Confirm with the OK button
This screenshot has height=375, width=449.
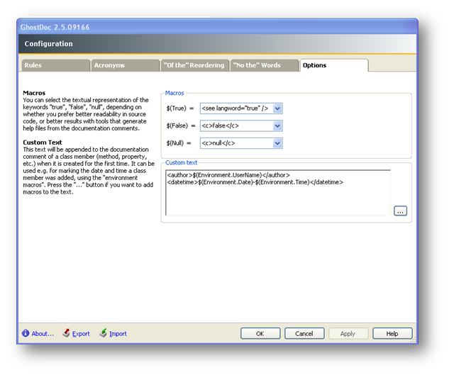[260, 333]
